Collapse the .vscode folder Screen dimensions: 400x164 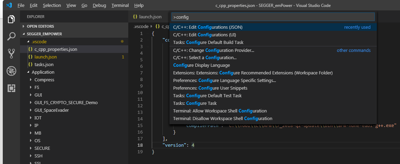(x=74, y=42)
